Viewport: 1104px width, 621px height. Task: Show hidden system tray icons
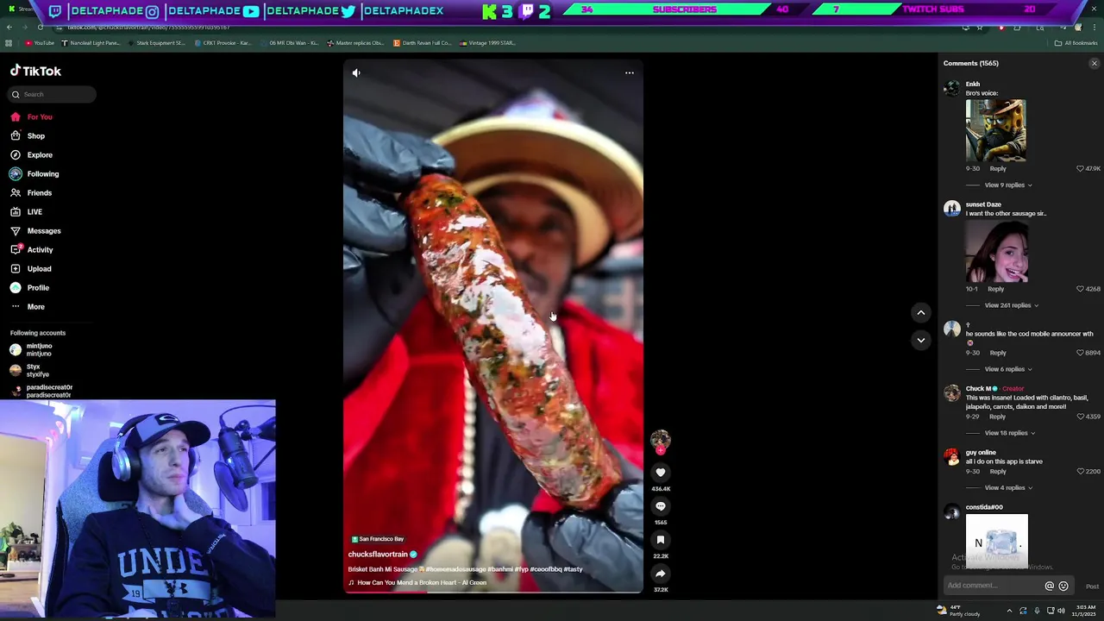pos(1009,611)
